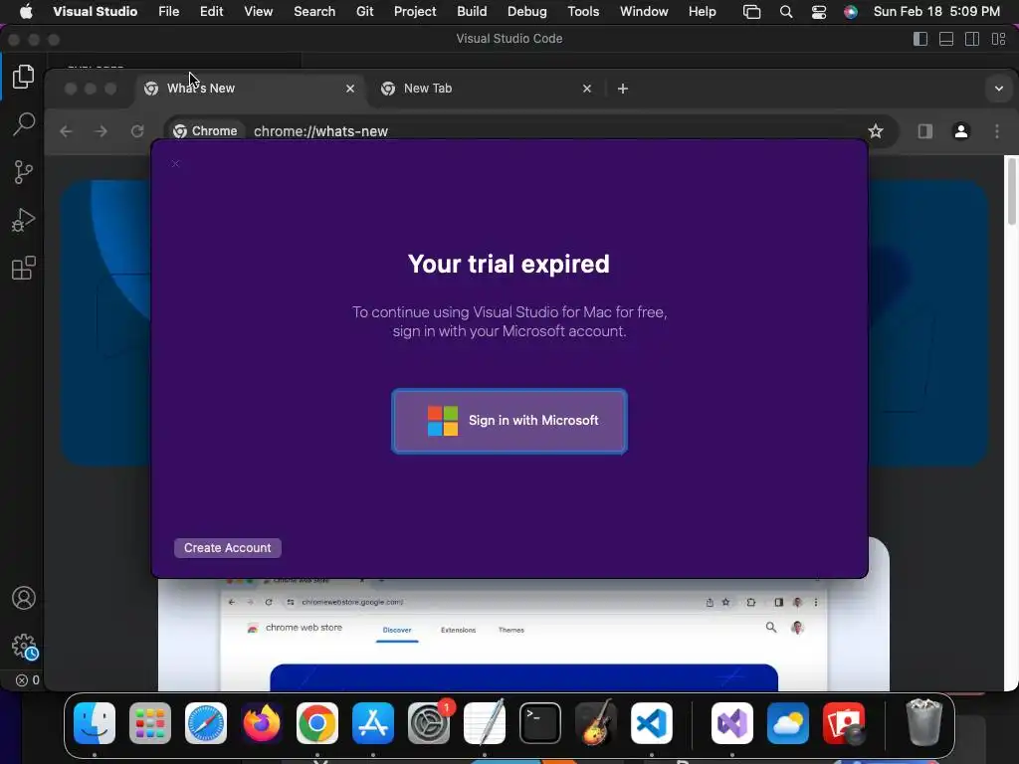Toggle Chrome side panel button

925,131
